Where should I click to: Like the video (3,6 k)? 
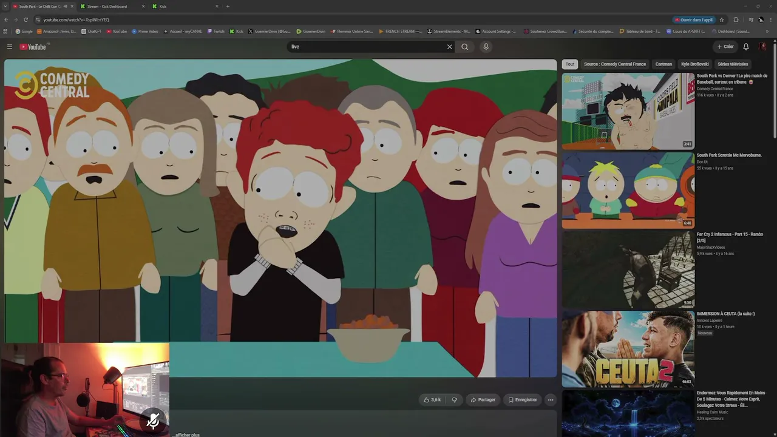432,400
